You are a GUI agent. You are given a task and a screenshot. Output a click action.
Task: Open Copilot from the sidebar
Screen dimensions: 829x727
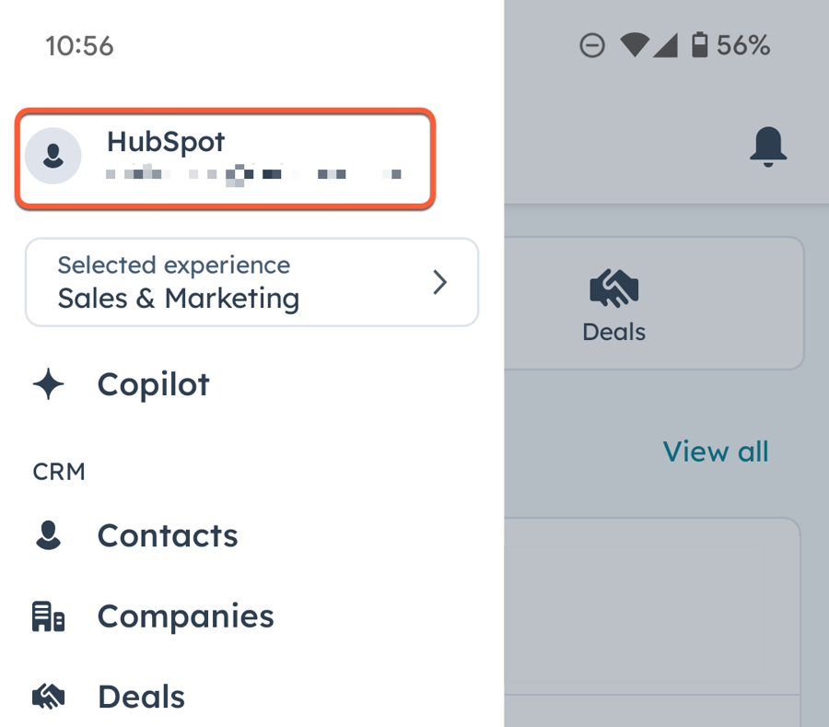tap(153, 384)
